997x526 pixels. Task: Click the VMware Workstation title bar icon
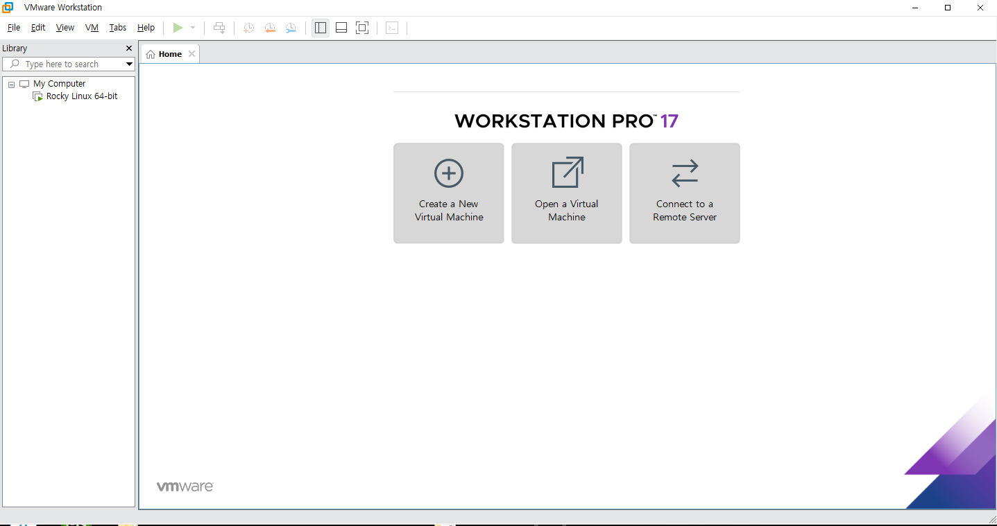click(8, 8)
